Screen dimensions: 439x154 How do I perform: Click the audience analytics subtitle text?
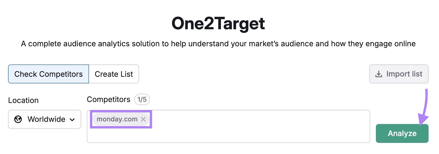click(218, 44)
